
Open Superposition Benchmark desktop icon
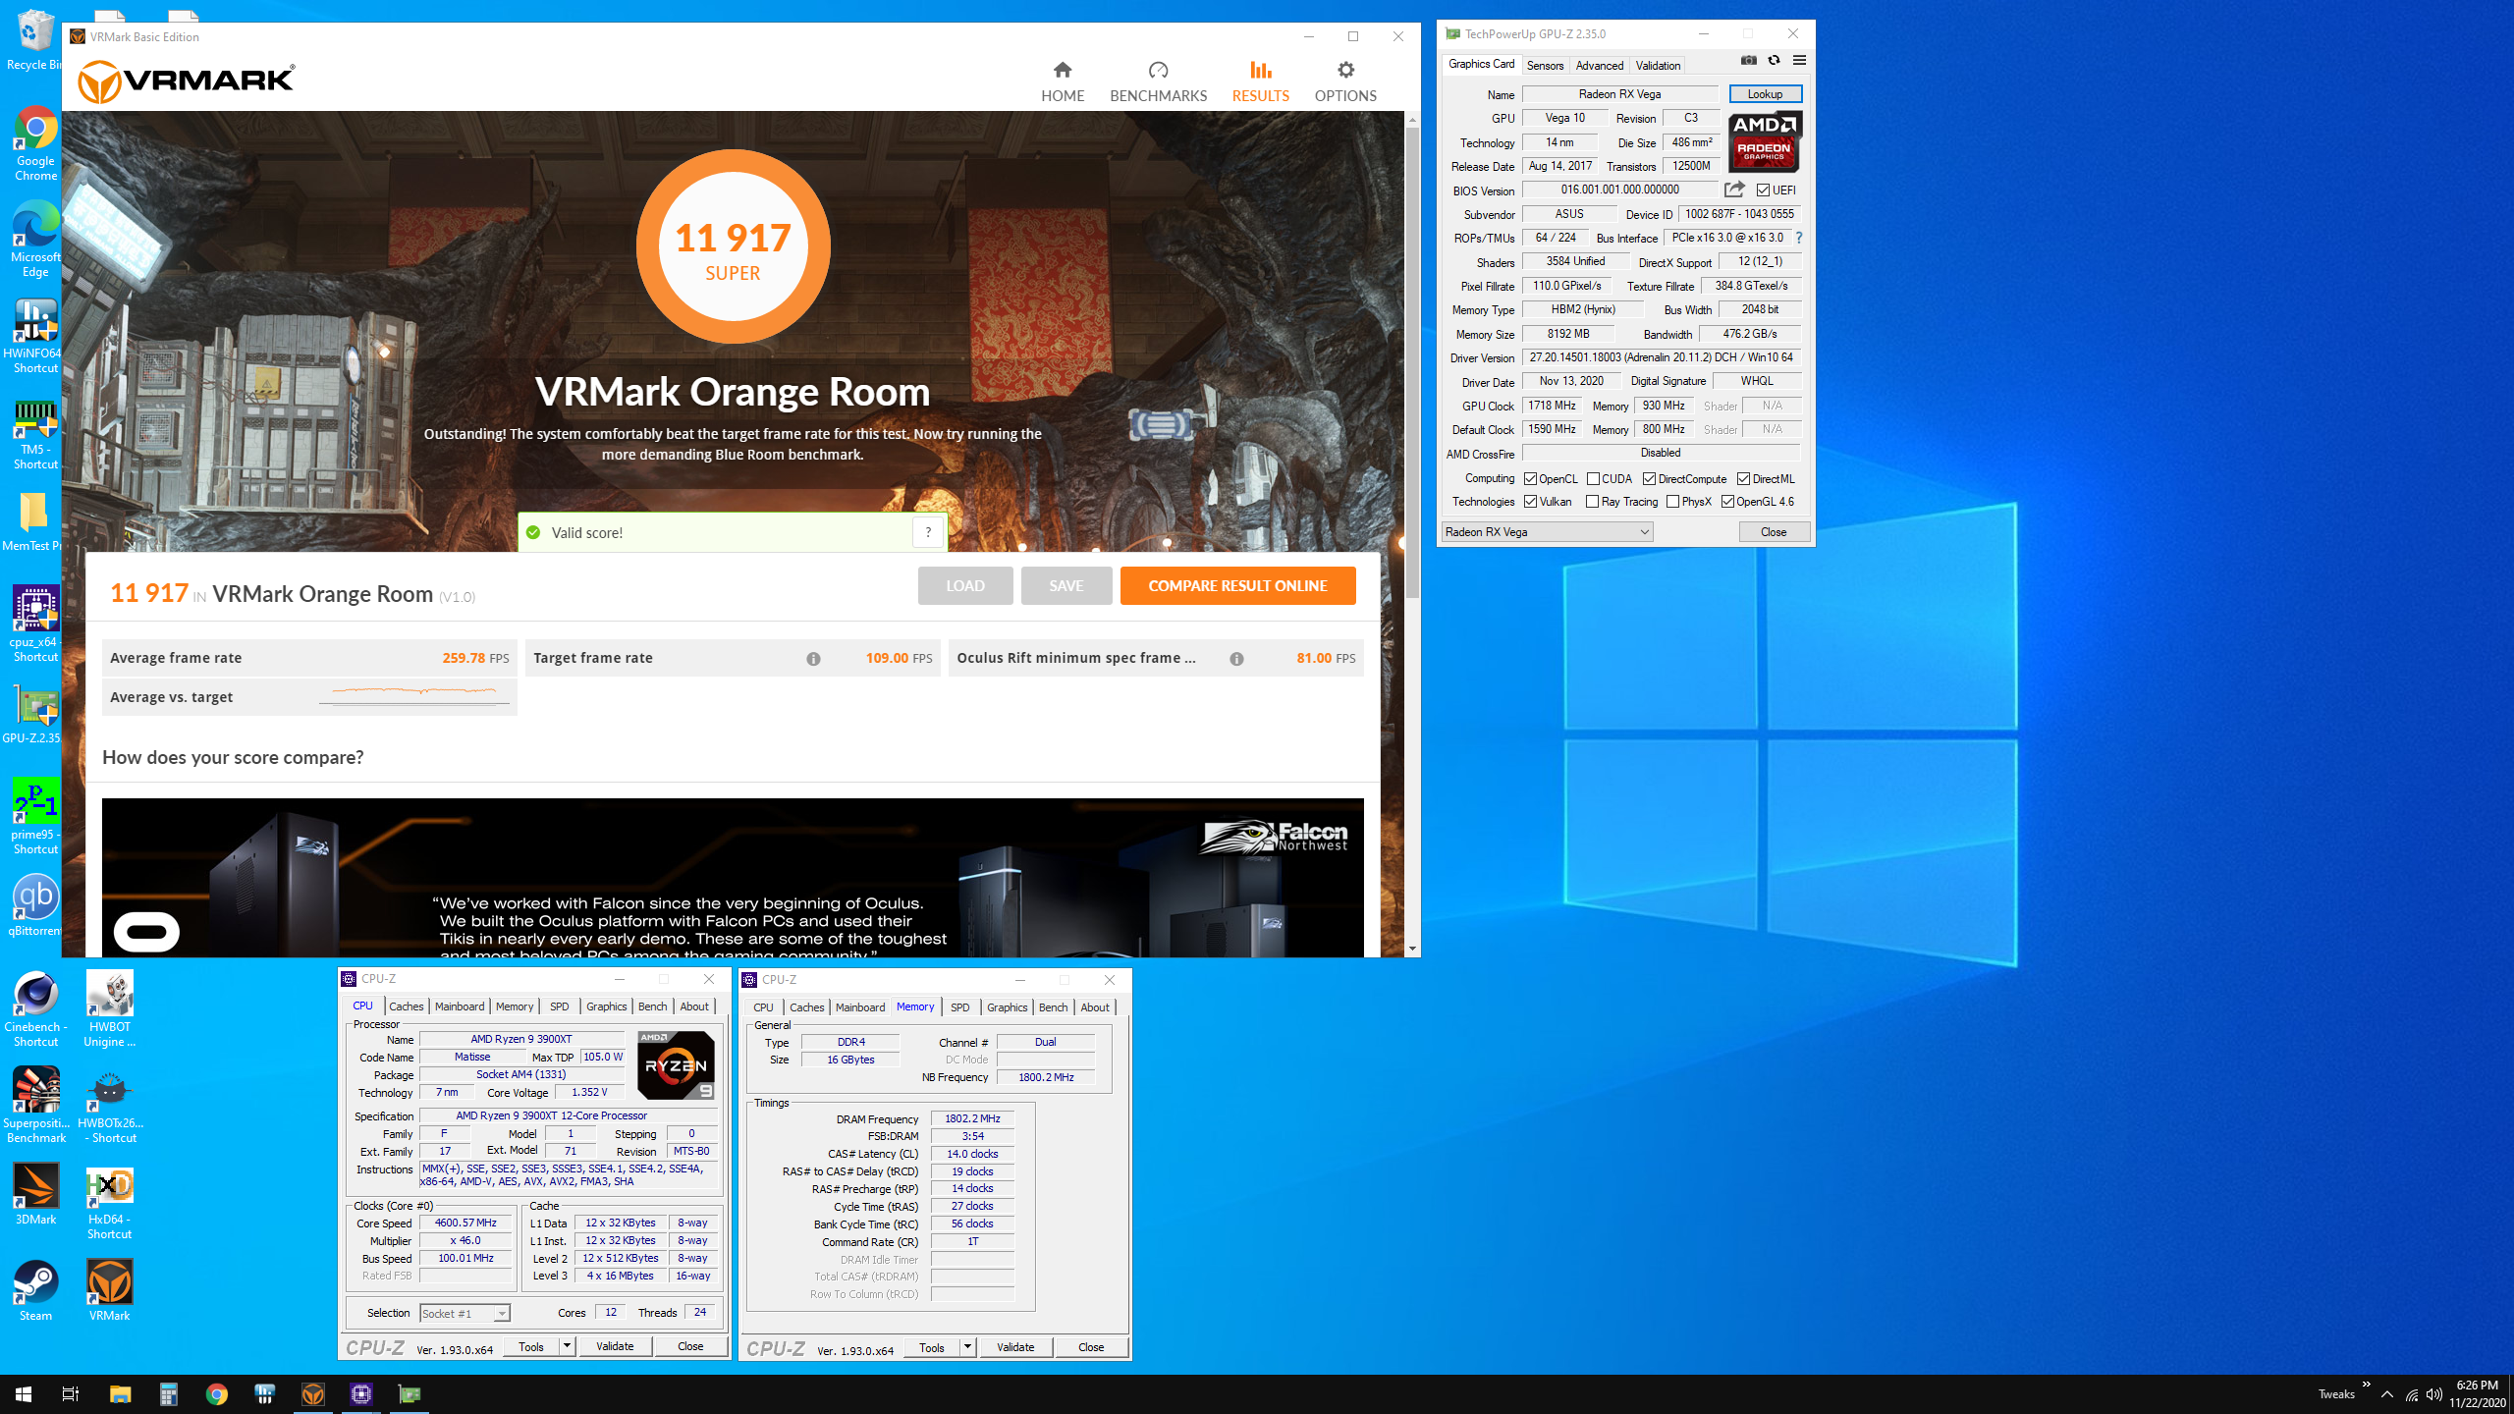[35, 1106]
